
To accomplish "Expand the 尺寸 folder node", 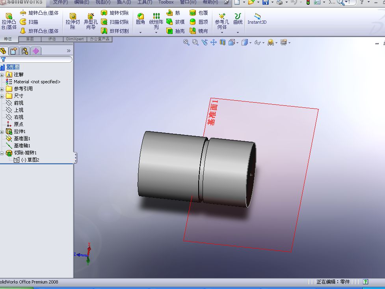I will tap(2, 96).
